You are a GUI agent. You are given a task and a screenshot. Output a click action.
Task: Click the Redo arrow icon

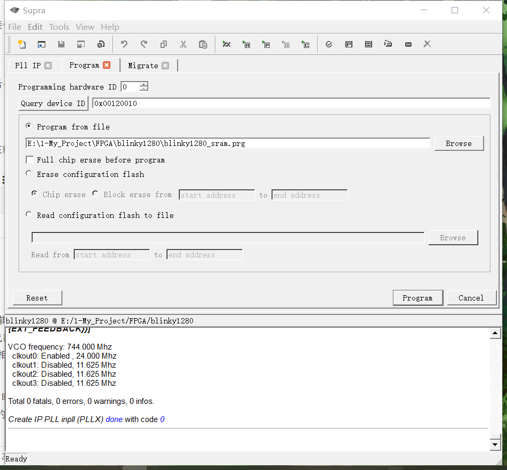click(x=144, y=44)
